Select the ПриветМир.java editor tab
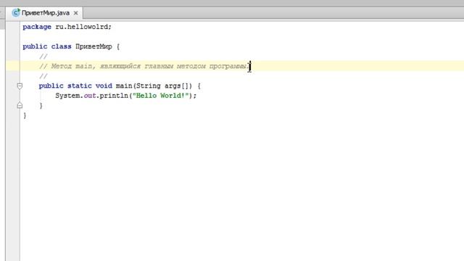The image size is (464, 261). (45, 13)
